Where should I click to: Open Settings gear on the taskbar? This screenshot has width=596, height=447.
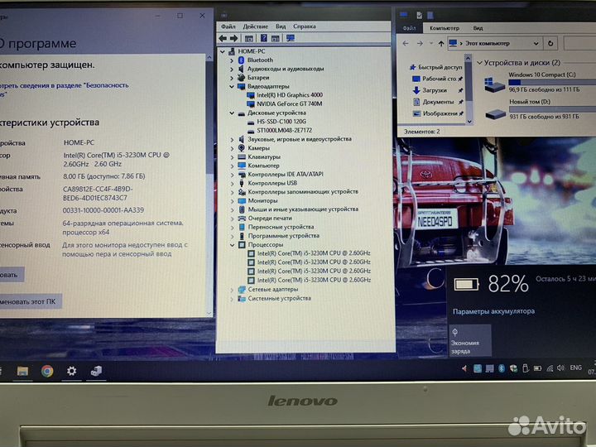coord(71,371)
